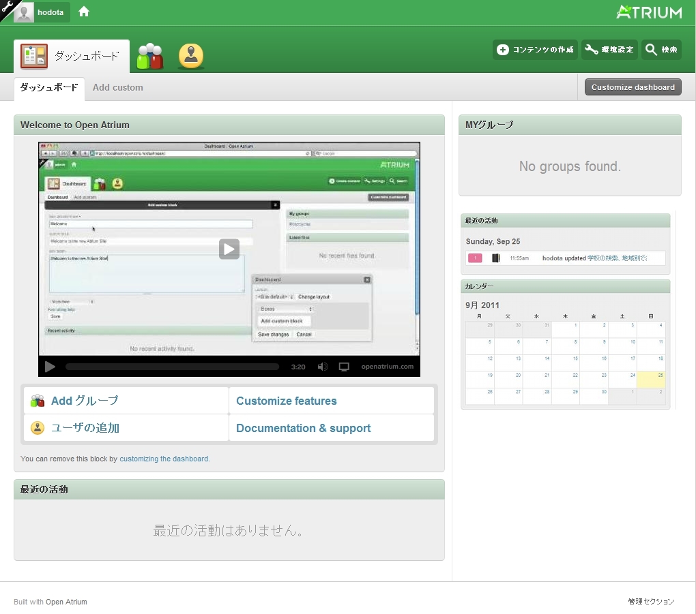Click the Sunday, Sep 25 date heading
Screen dimensions: 696x614
coord(493,242)
